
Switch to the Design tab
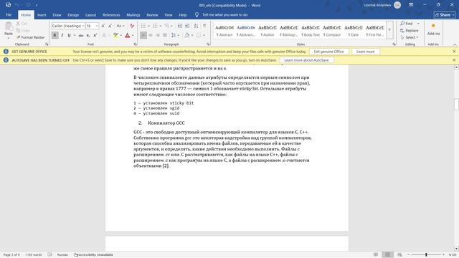click(x=73, y=15)
